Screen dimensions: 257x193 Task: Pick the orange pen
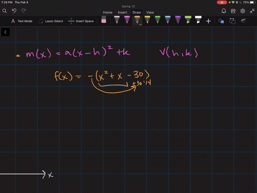137,19
